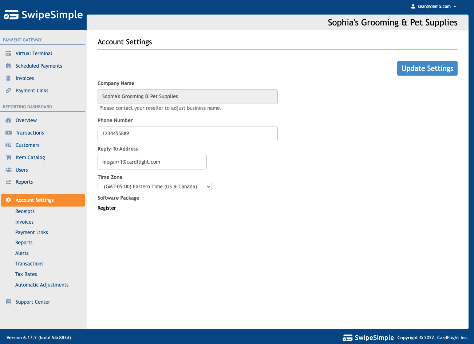Click the SwipeSimple logo in the header

point(43,15)
